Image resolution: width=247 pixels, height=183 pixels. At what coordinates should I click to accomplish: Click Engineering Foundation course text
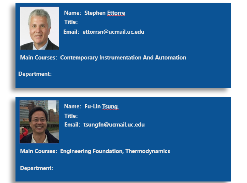(91, 151)
